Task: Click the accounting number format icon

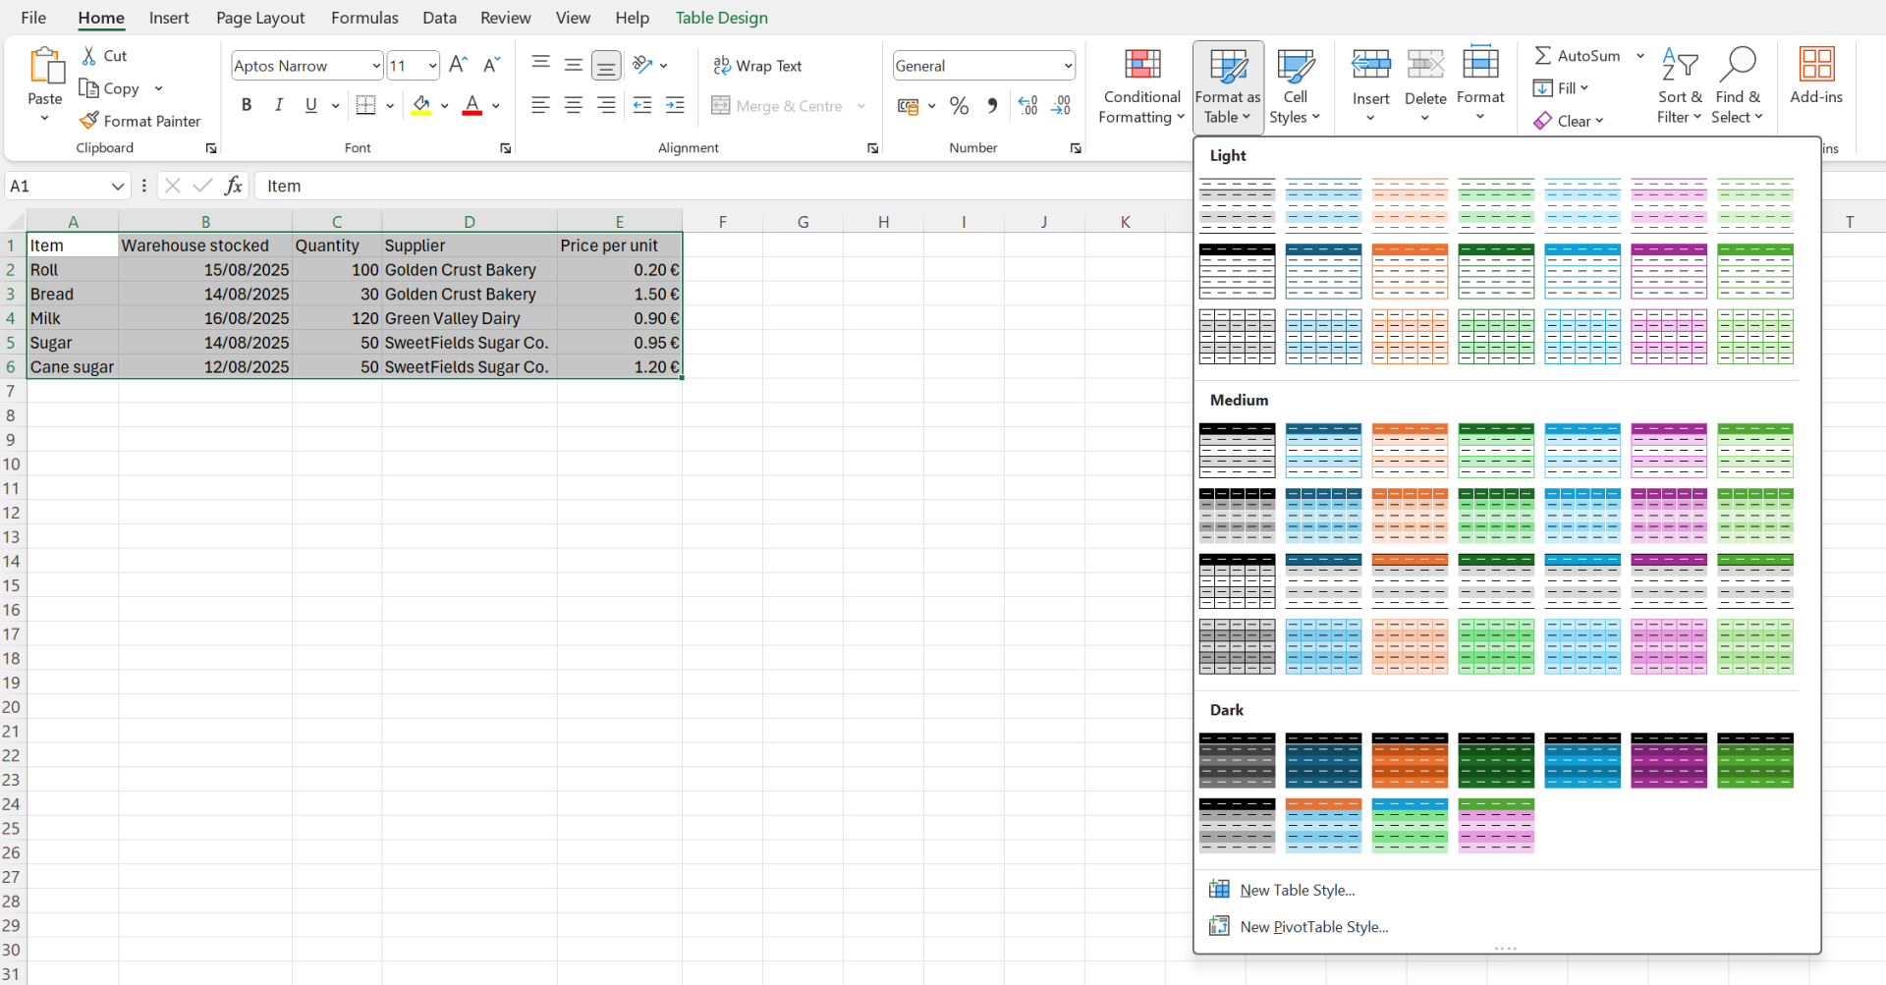Action: [x=908, y=106]
